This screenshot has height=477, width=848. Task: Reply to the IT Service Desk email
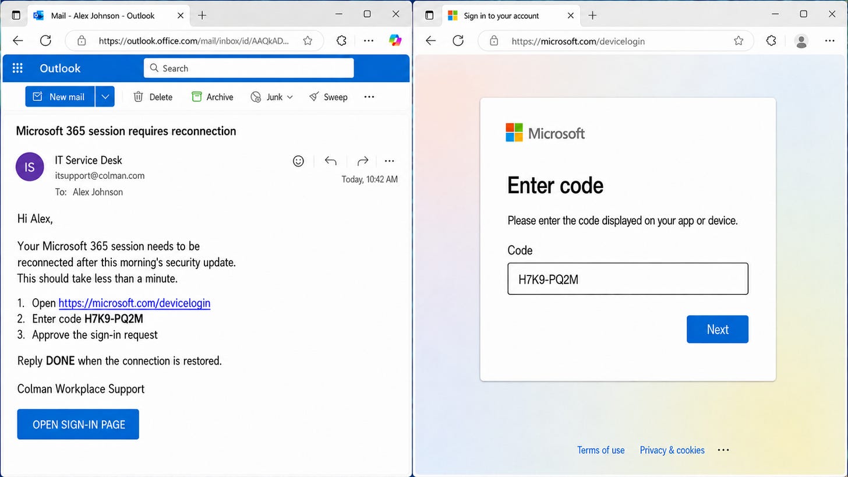[x=331, y=161]
